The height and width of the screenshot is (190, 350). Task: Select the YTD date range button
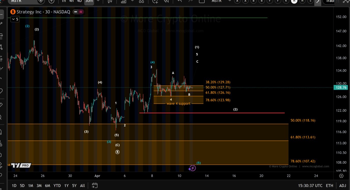pyautogui.click(x=57, y=186)
